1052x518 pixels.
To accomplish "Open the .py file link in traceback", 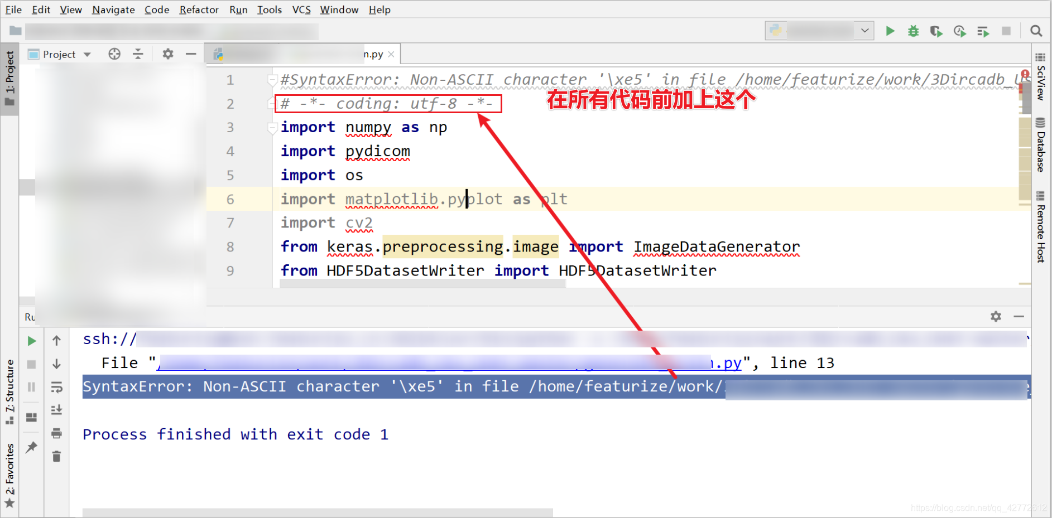I will (x=450, y=363).
